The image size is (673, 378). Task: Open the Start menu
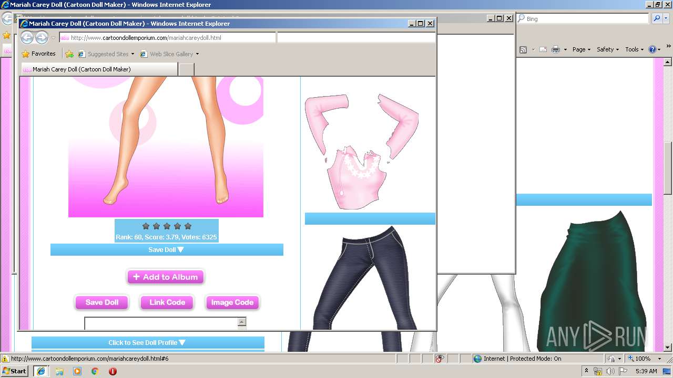click(x=14, y=371)
